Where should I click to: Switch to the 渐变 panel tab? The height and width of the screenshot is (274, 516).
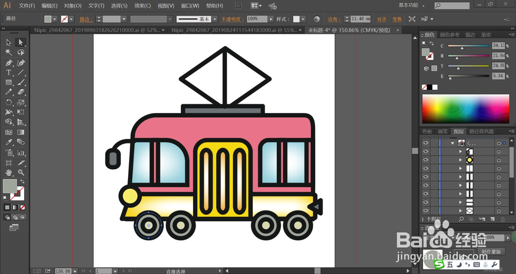[x=486, y=35]
